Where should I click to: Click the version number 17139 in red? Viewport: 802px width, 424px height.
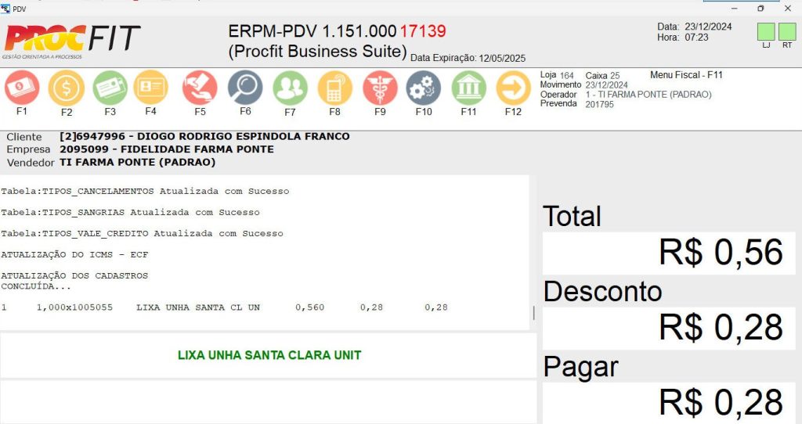coord(423,31)
